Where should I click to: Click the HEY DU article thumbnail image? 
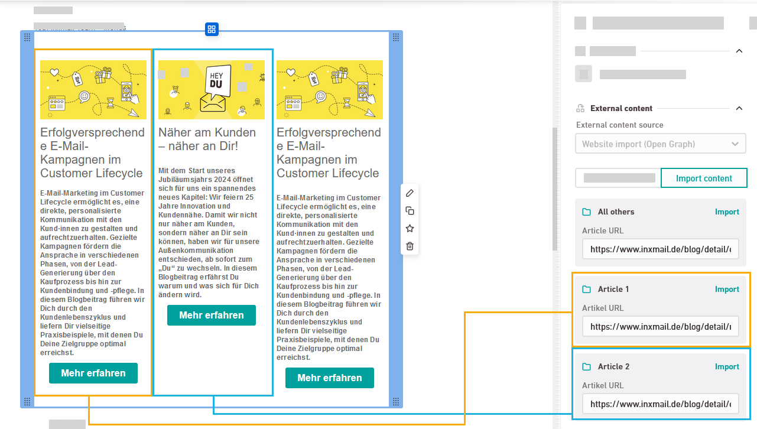[212, 90]
